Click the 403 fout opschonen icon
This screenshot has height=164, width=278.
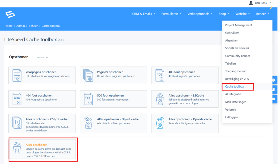[x=160, y=75]
